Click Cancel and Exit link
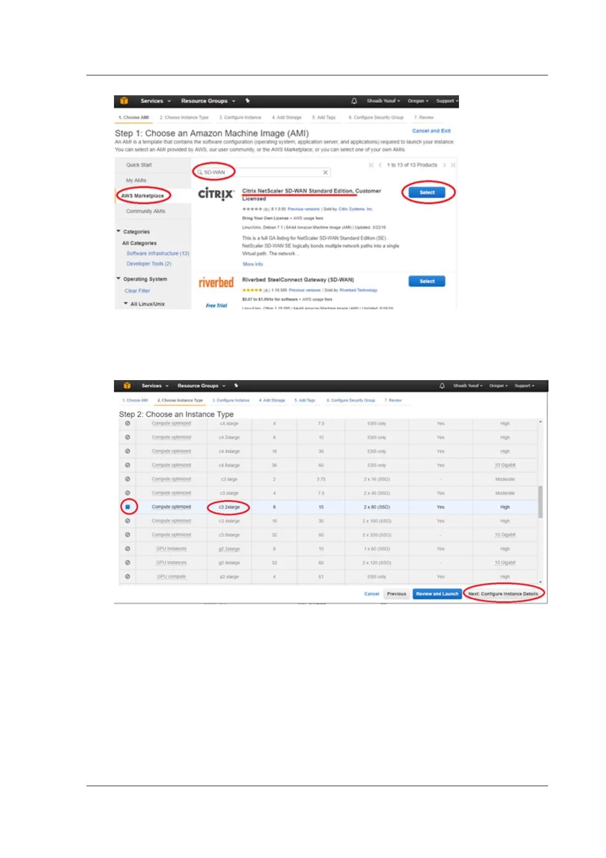Image resolution: width=606 pixels, height=858 pixels. [x=431, y=131]
